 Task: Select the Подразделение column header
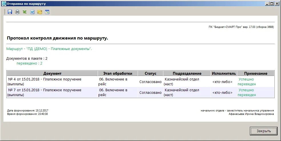(187, 73)
